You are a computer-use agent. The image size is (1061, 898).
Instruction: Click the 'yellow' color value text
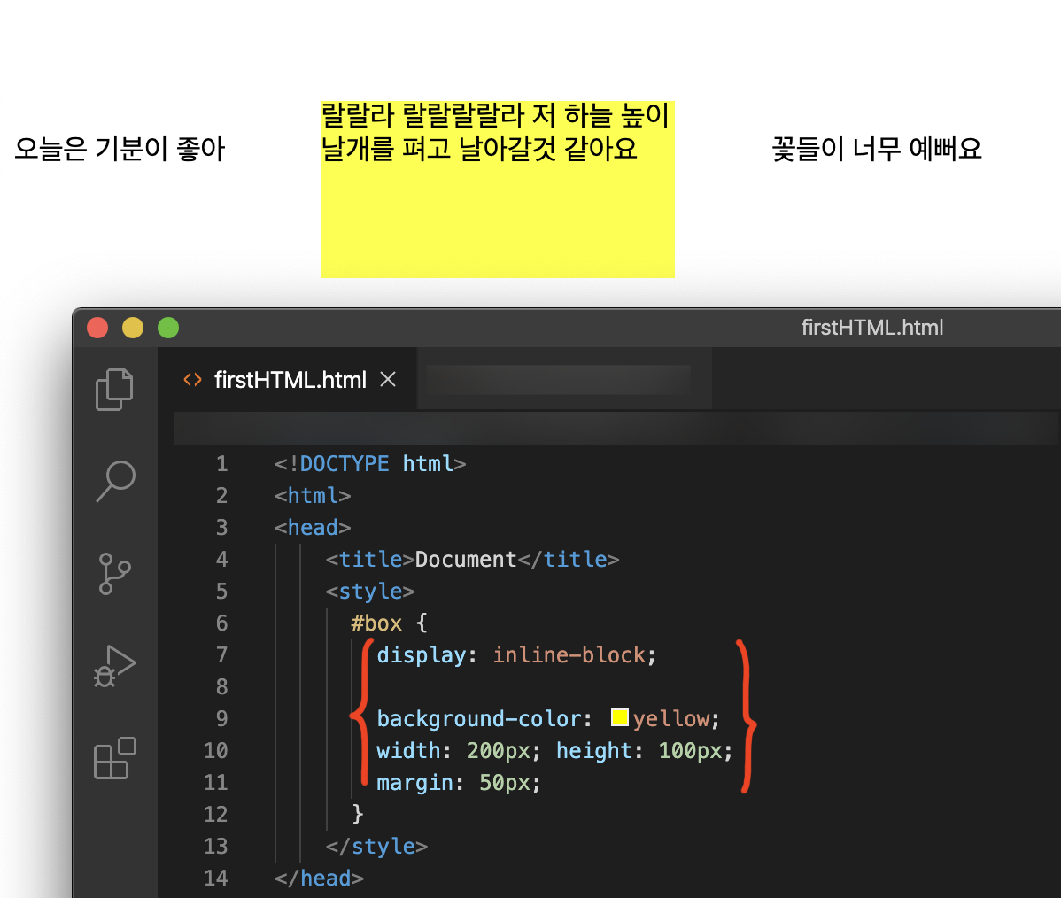tap(671, 719)
